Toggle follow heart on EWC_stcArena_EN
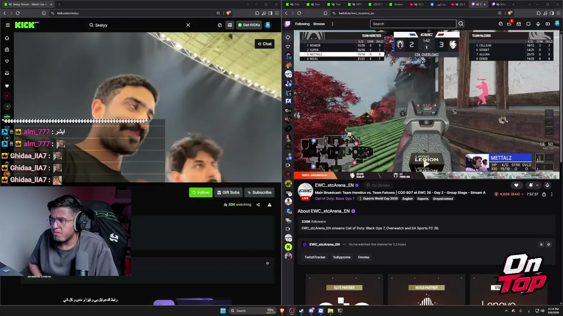The image size is (563, 316). [x=516, y=185]
